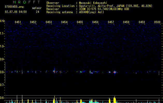This screenshot has width=163, height=103.
Task: Click the 0453 time marker
Action: click(x=49, y=22)
